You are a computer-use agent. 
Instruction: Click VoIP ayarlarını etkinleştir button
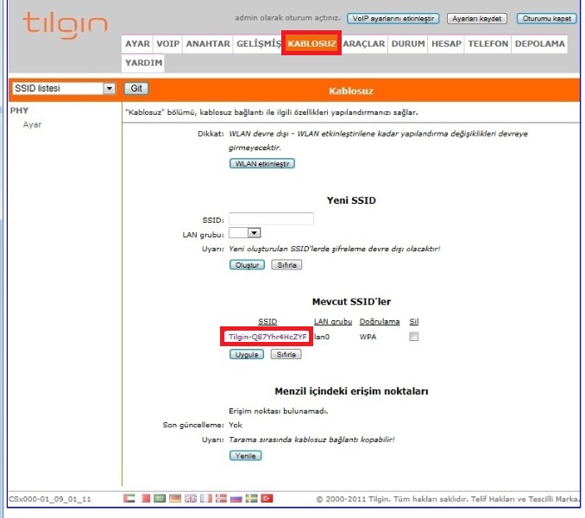(x=393, y=18)
